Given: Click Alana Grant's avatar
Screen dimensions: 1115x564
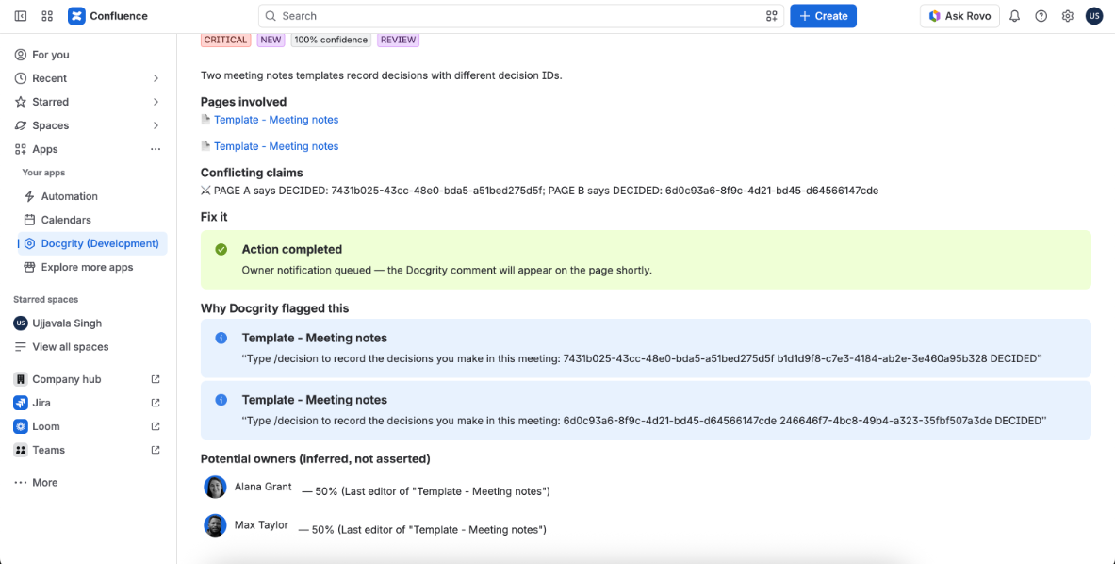Looking at the screenshot, I should (x=216, y=488).
